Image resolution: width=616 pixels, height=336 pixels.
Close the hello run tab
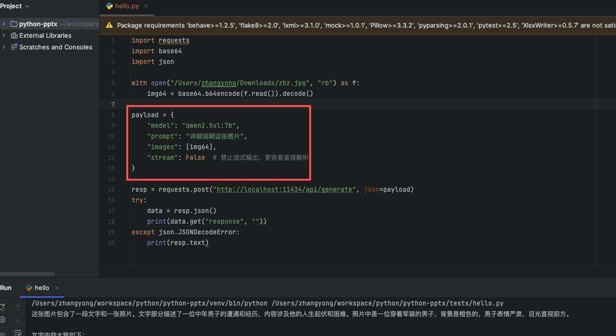pyautogui.click(x=57, y=288)
